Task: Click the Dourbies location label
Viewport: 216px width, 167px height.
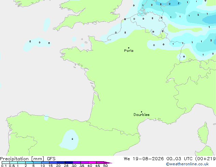Action: 141,115
